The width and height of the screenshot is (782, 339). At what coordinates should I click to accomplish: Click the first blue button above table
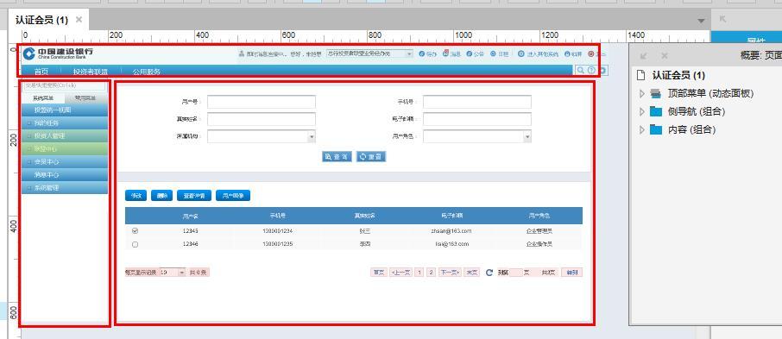[136, 196]
